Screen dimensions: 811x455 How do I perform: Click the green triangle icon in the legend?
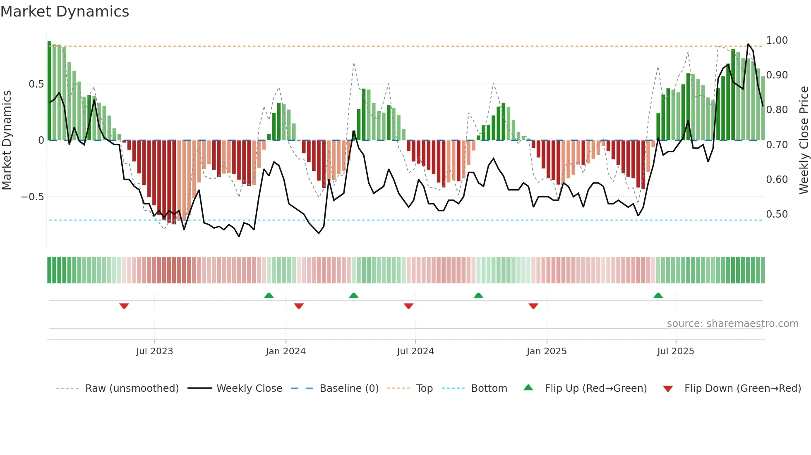tap(528, 387)
